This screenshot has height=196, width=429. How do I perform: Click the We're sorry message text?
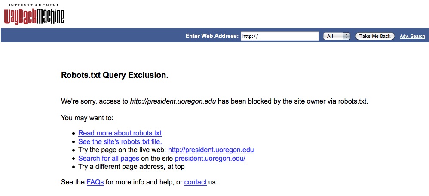click(215, 101)
